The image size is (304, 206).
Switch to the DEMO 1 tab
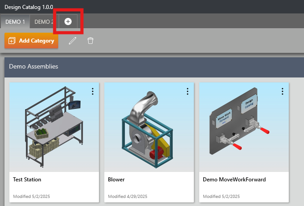(15, 21)
